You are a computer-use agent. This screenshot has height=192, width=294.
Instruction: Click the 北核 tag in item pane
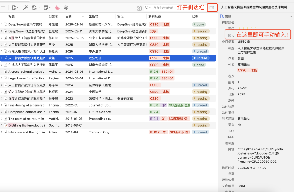(254, 70)
